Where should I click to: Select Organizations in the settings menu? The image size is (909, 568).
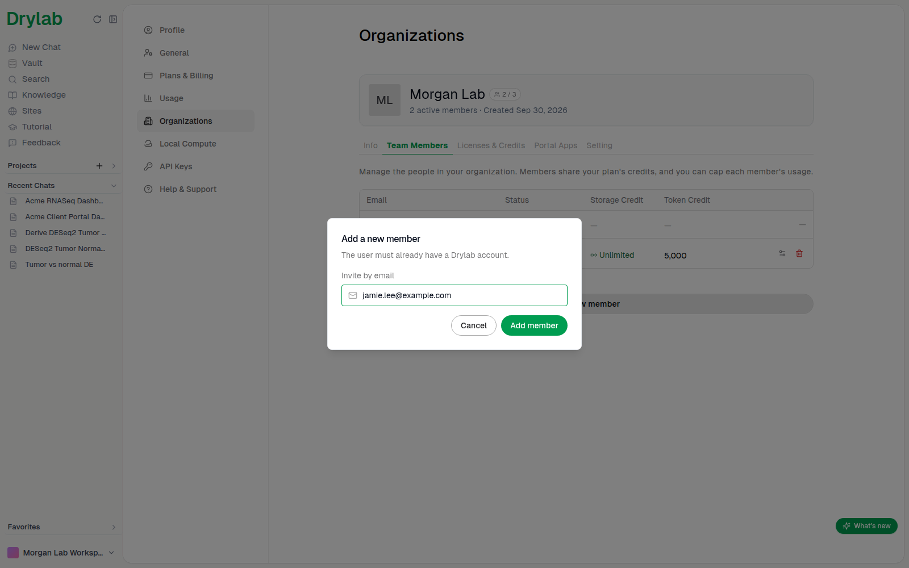pyautogui.click(x=195, y=121)
